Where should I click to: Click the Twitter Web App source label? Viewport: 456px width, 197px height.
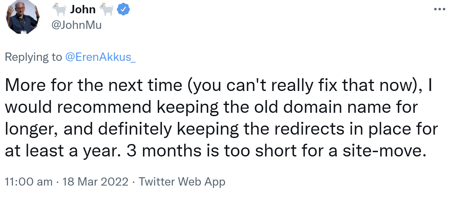coord(182,182)
